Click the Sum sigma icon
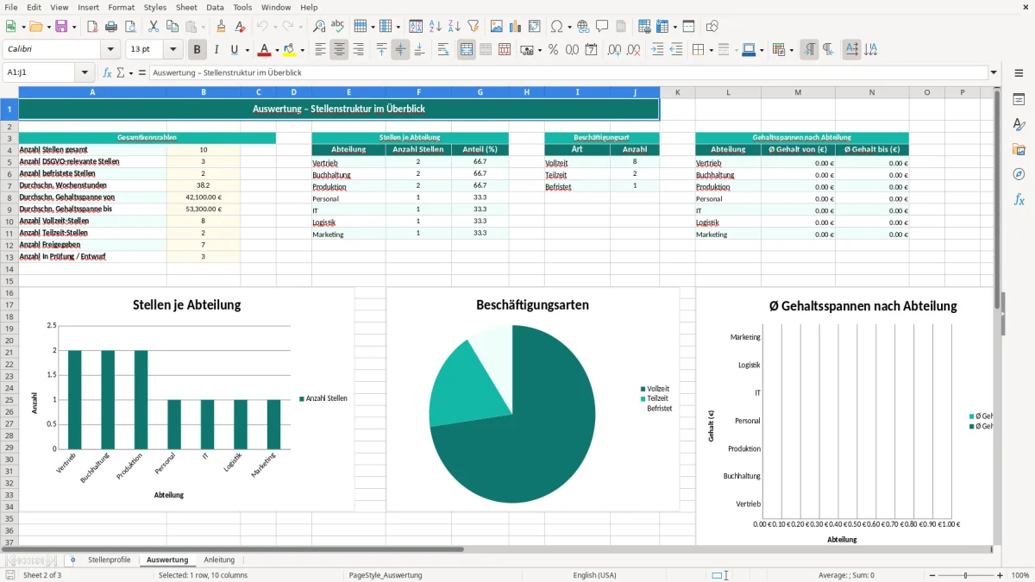The height and width of the screenshot is (582, 1035). click(120, 73)
